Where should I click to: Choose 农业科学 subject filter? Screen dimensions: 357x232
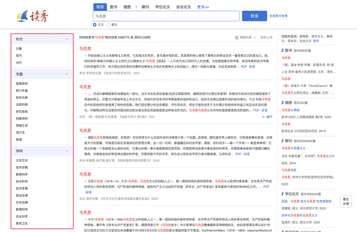pos(22,217)
